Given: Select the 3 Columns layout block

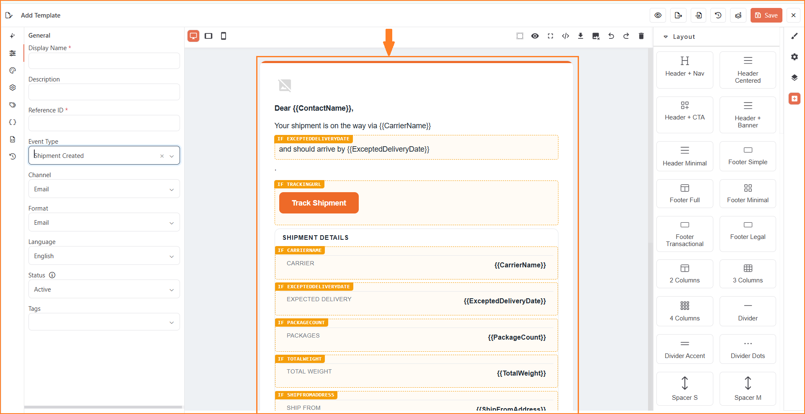Looking at the screenshot, I should pos(748,274).
